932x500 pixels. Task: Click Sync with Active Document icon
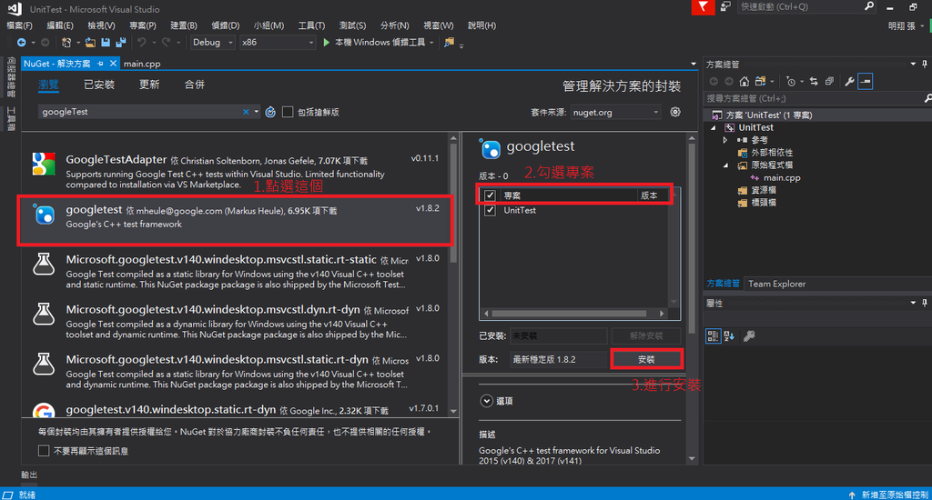(x=814, y=81)
